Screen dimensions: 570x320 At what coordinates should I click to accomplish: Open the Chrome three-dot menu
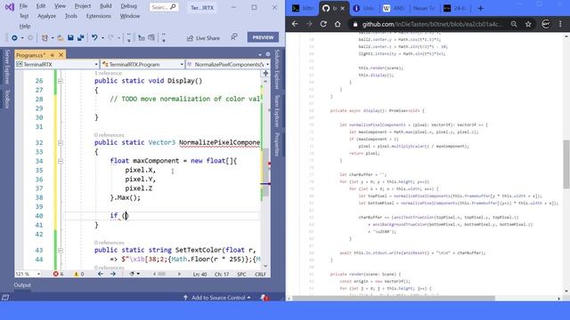560,24
